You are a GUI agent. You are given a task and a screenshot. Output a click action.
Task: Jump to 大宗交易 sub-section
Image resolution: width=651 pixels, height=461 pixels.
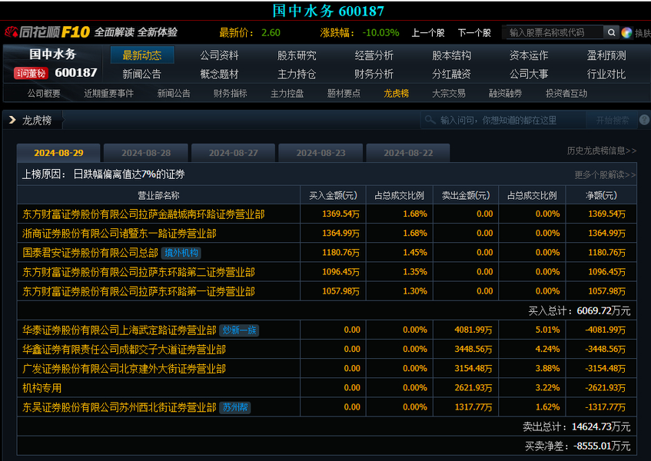(449, 94)
